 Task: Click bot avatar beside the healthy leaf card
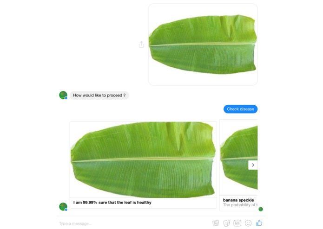63,207
